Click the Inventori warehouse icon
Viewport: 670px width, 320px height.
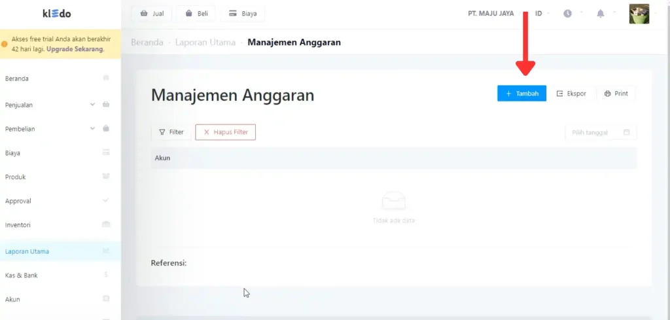(x=106, y=224)
